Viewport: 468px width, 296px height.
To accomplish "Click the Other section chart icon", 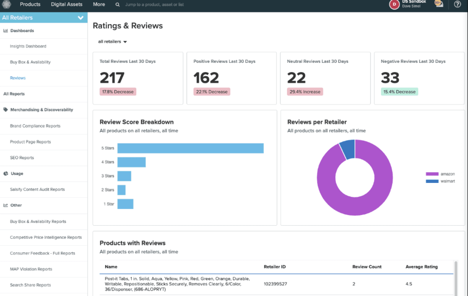I will click(6, 205).
